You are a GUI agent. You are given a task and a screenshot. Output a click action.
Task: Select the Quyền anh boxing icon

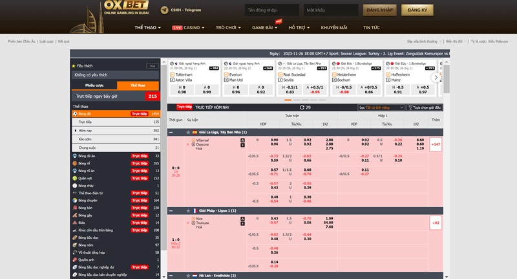(75, 260)
